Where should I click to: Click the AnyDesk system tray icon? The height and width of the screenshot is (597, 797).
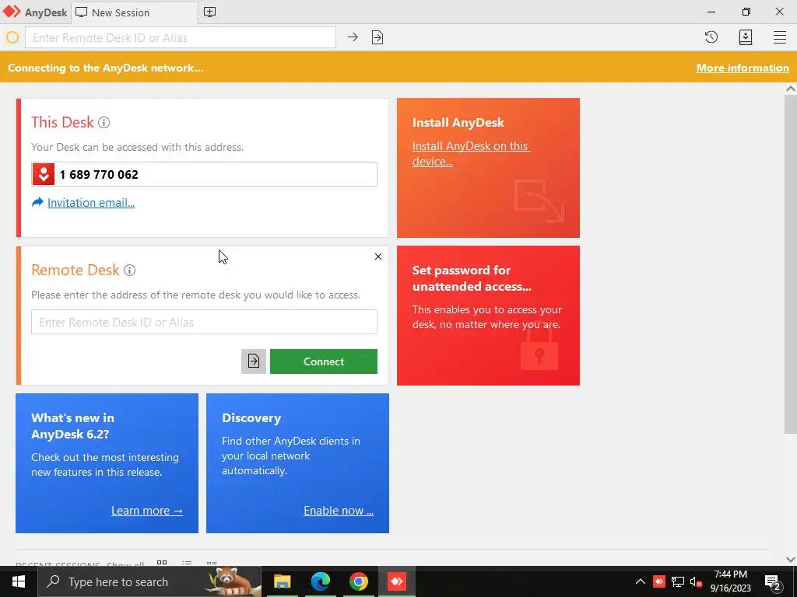click(x=658, y=581)
